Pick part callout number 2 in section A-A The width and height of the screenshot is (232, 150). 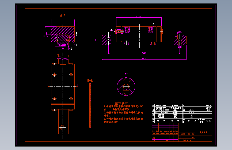76,45
